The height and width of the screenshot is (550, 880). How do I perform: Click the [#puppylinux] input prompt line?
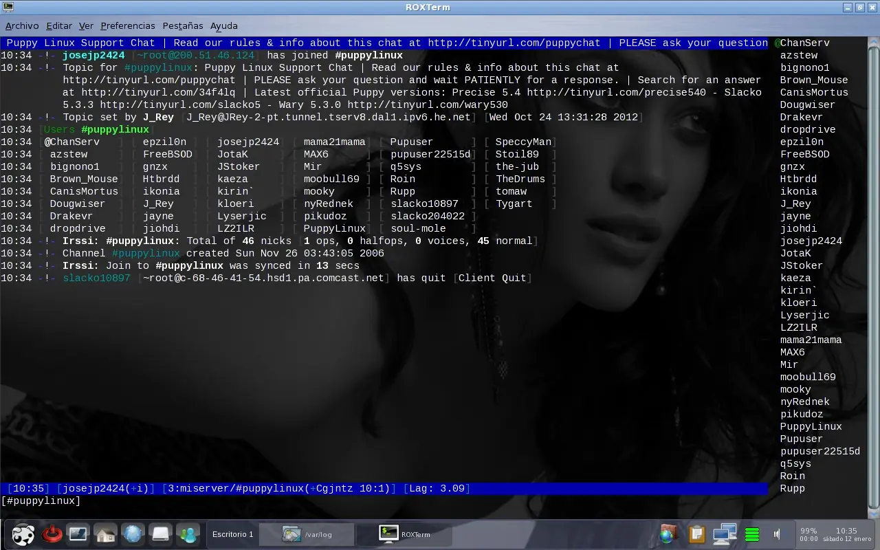[x=384, y=500]
